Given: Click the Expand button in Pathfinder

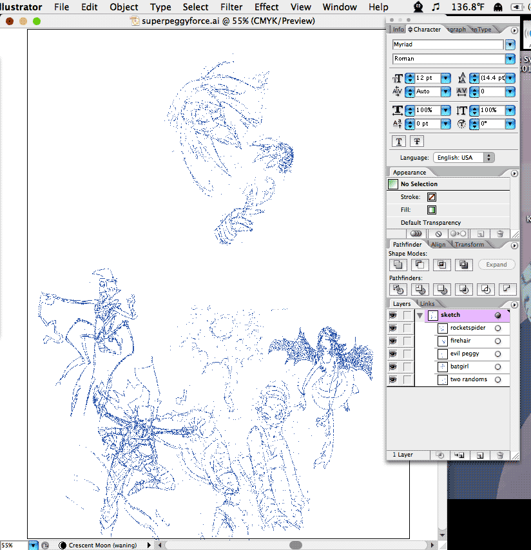Looking at the screenshot, I should click(x=496, y=265).
